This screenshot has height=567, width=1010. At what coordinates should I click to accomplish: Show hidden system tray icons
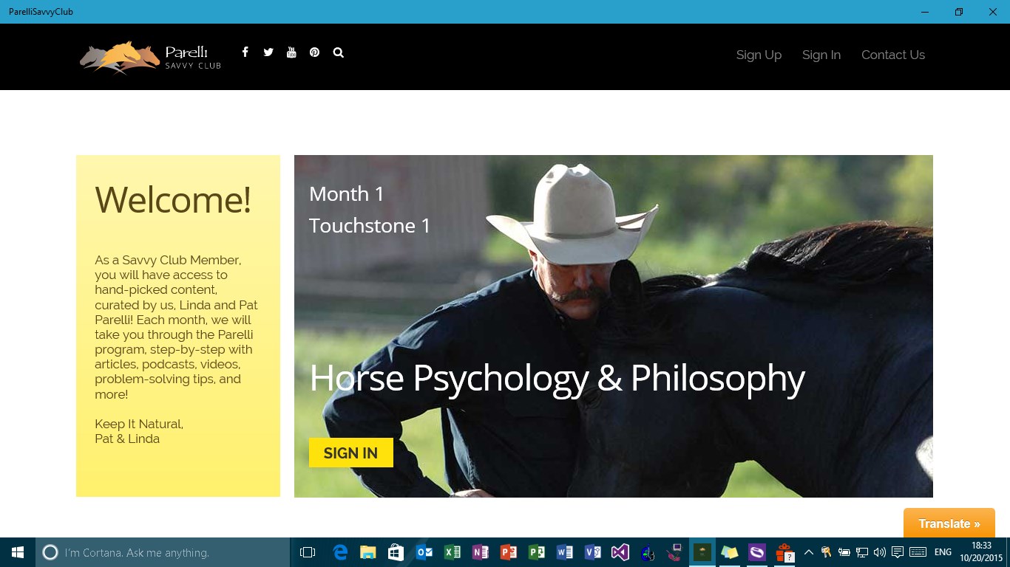tap(808, 552)
